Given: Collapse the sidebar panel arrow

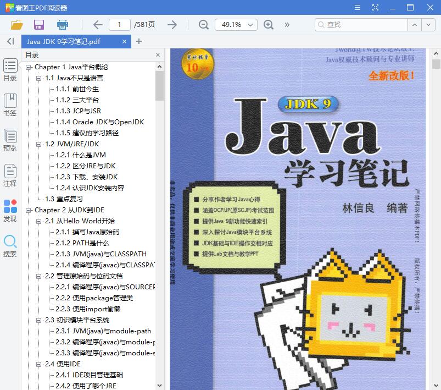Looking at the screenshot, I should pyautogui.click(x=10, y=41).
